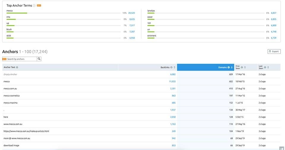The width and height of the screenshot is (285, 150).
Task: Open cover term count 6,805
Action: tap(273, 19)
